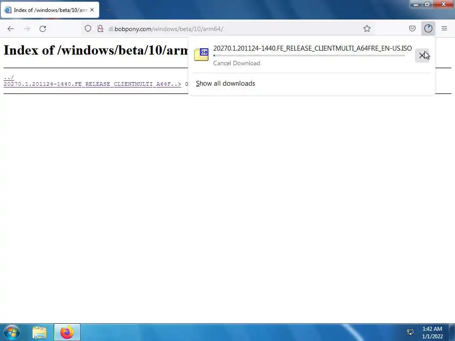455x341 pixels.
Task: Show all downloads
Action: (x=225, y=83)
